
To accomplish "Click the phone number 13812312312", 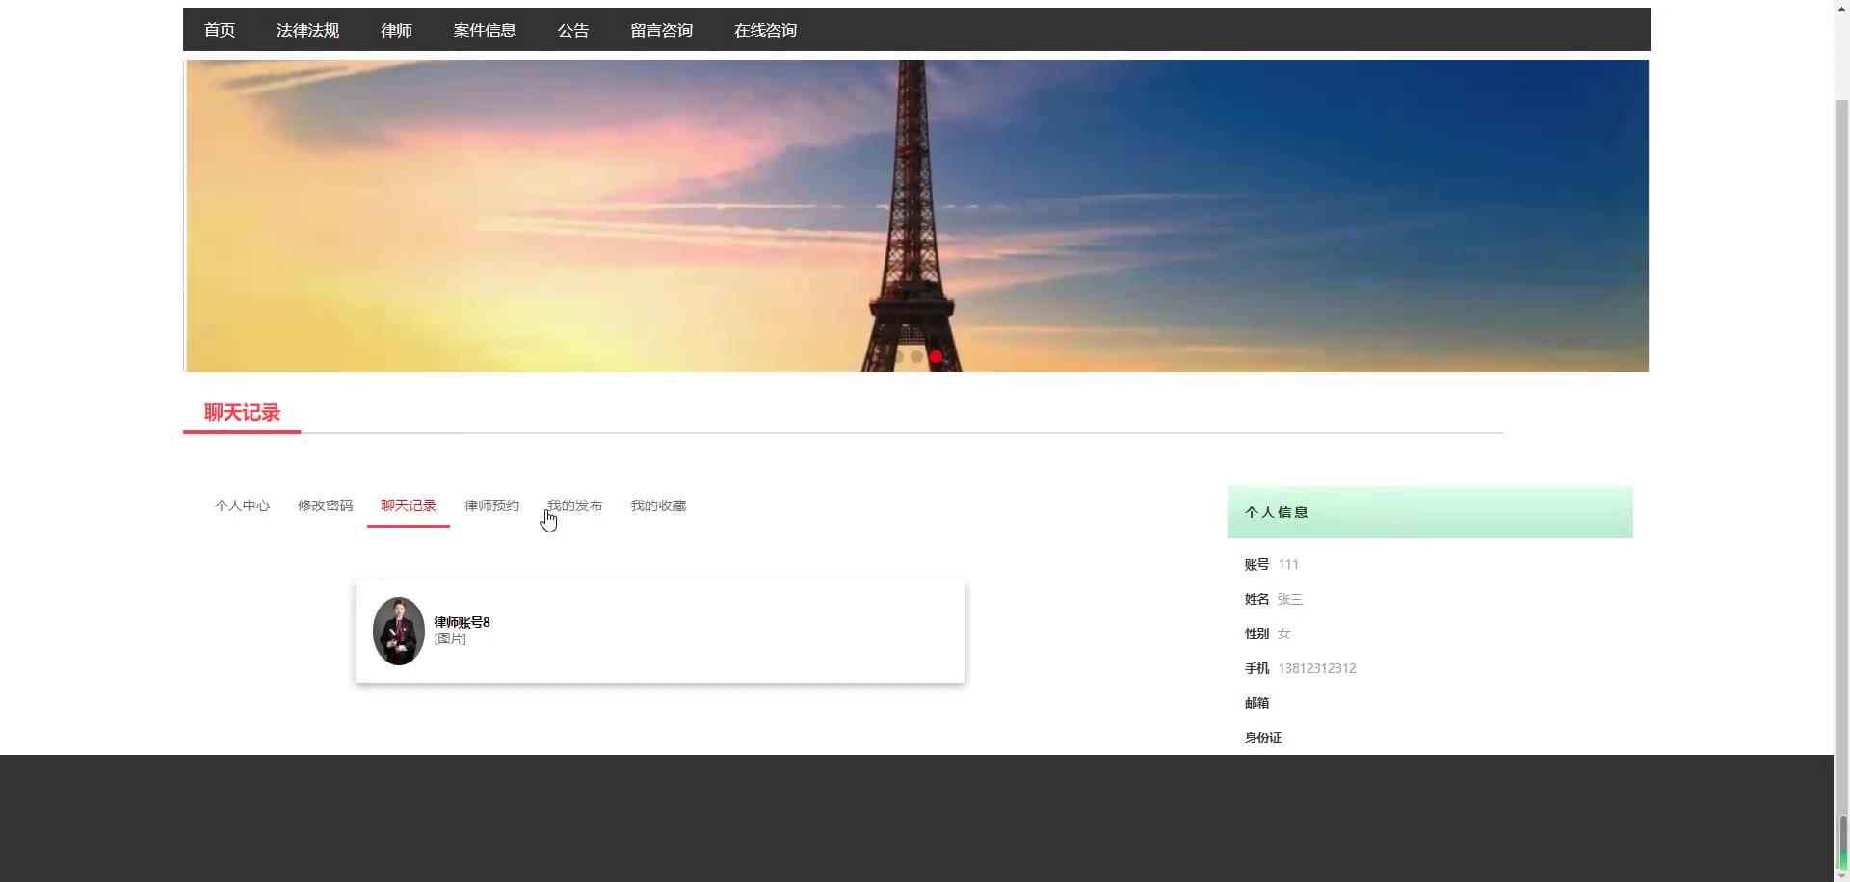I will coord(1317,668).
